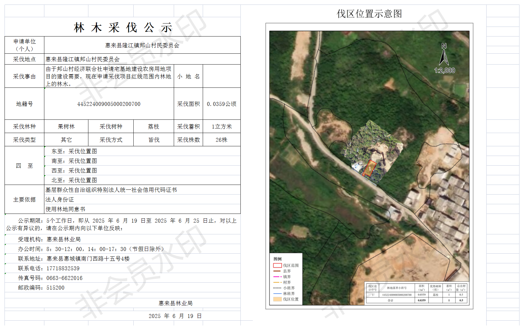Image resolution: width=524 pixels, height=330 pixels.
Task: Select the 办公时间 office hours line
Action: point(122,249)
